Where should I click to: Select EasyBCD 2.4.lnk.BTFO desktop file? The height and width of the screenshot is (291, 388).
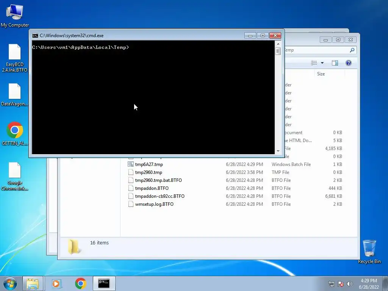15,58
